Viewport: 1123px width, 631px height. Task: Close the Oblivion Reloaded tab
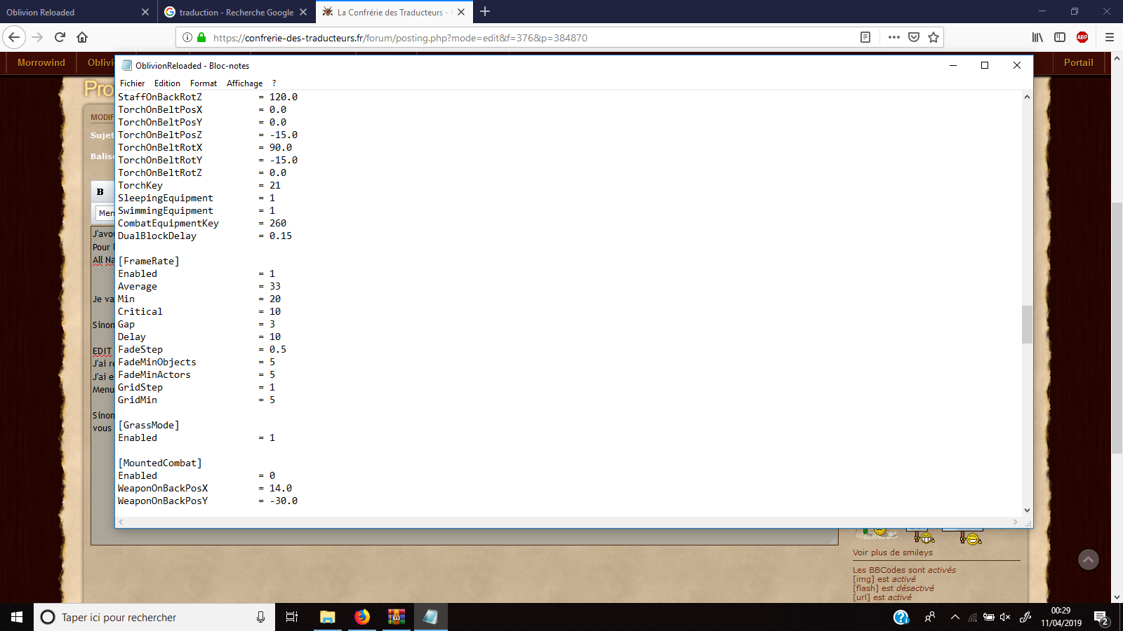[x=145, y=12]
